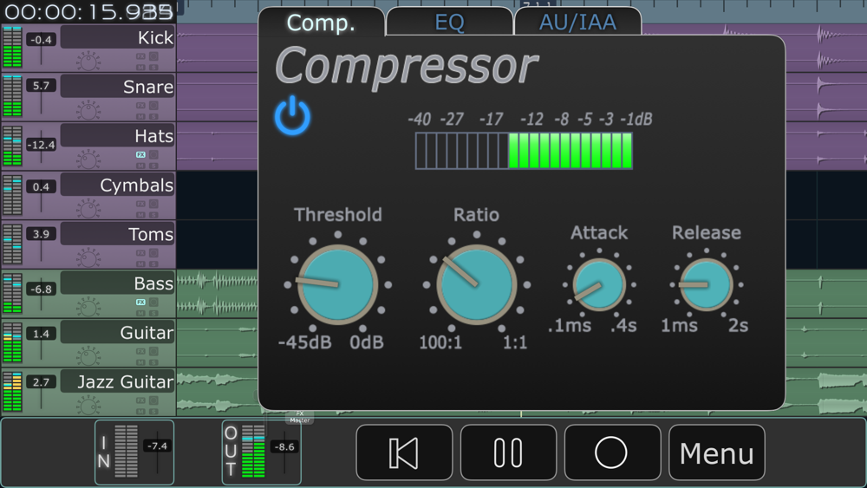Click the Kick track pan knob
The width and height of the screenshot is (867, 488).
point(88,62)
